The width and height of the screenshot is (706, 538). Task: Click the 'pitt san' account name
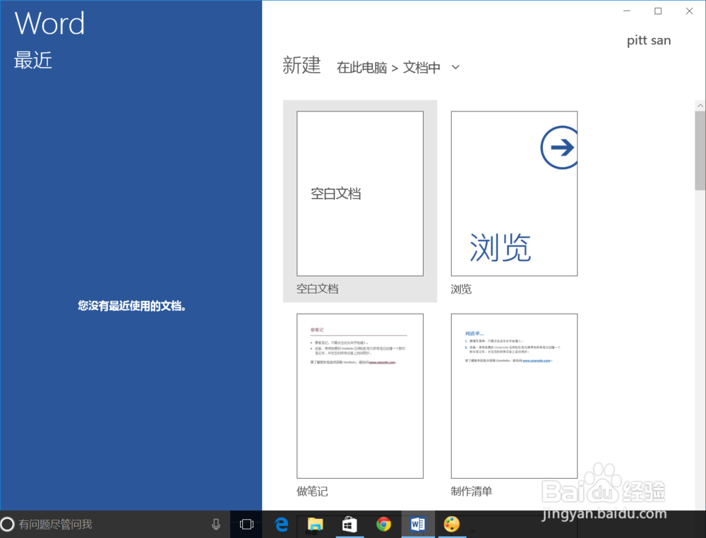pos(649,40)
